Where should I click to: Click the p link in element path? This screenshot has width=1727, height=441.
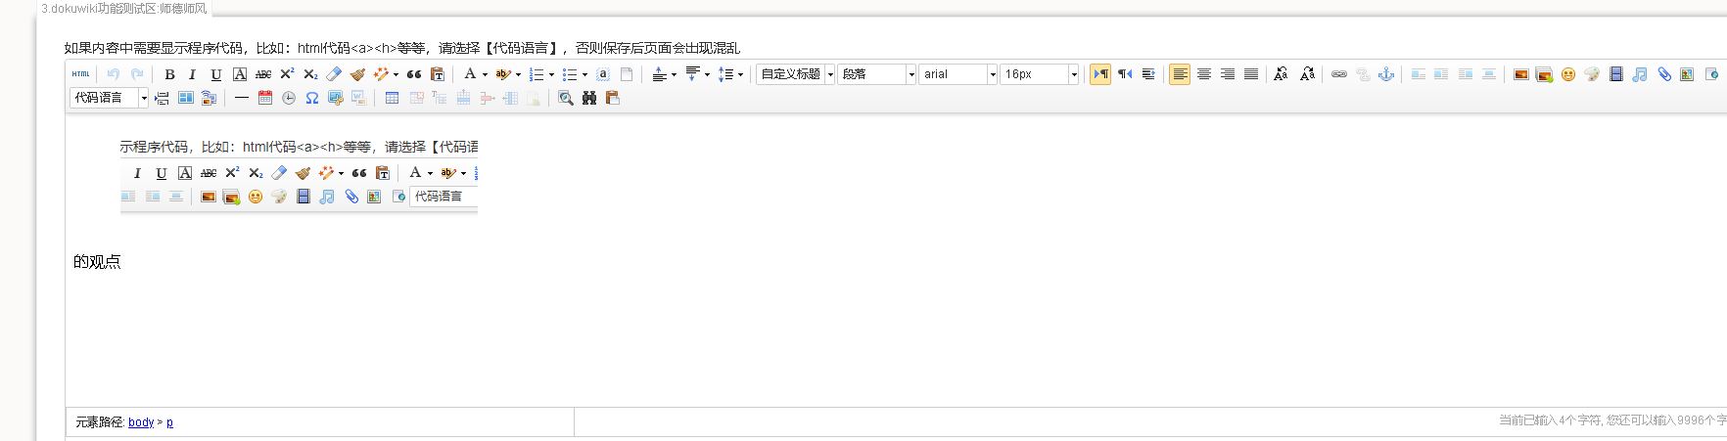(169, 422)
